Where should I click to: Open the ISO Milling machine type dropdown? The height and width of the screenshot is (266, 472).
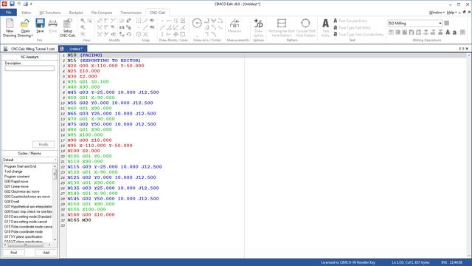point(440,23)
